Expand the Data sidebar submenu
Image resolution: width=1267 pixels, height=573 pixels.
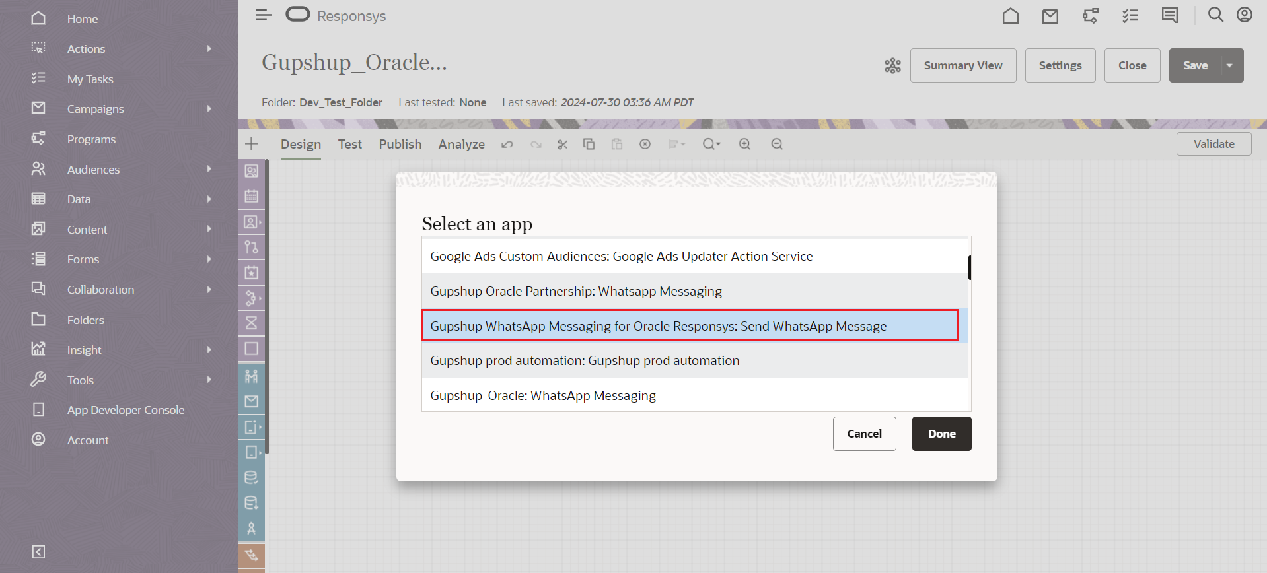(x=209, y=199)
